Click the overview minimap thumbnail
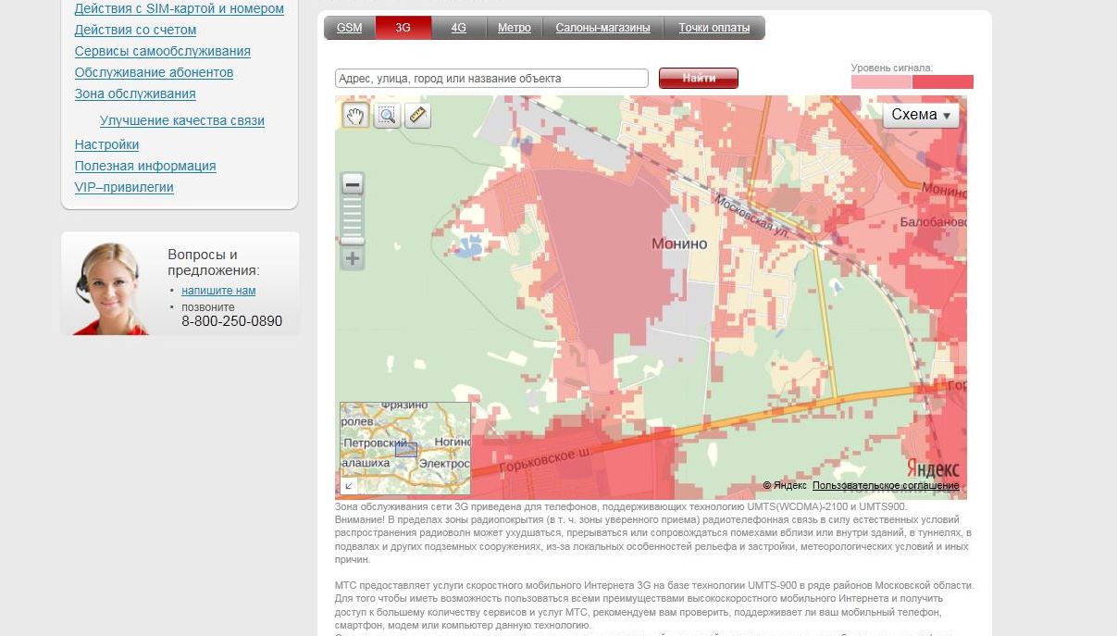This screenshot has width=1117, height=636. pyautogui.click(x=405, y=448)
